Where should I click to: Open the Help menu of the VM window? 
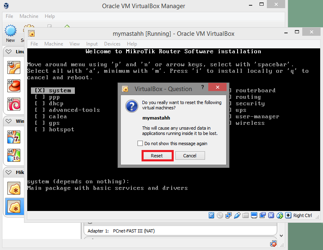[x=132, y=44]
